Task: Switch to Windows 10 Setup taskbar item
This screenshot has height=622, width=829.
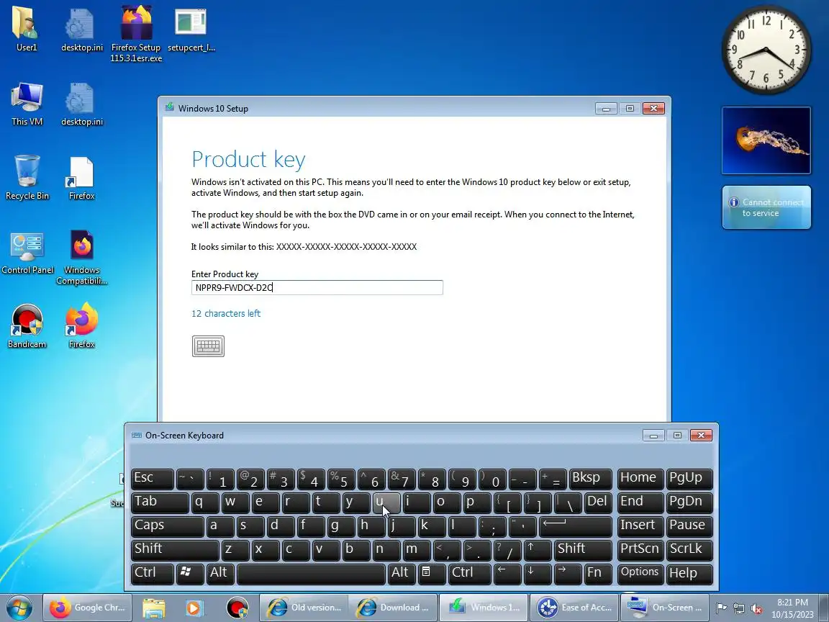Action: click(484, 608)
